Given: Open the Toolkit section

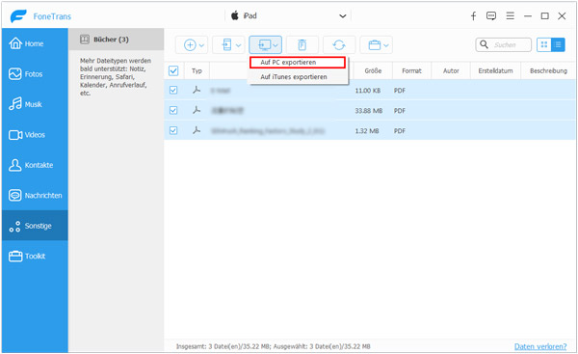Looking at the screenshot, I should pyautogui.click(x=35, y=256).
